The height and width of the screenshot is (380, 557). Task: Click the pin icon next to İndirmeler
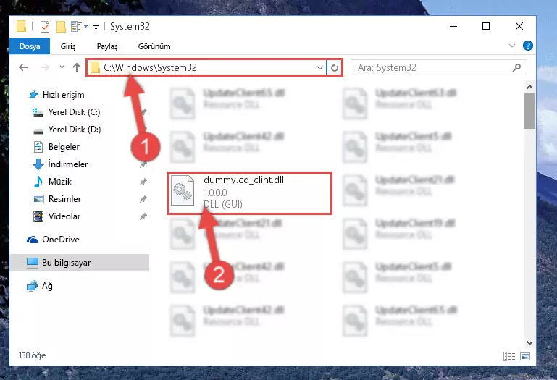click(143, 164)
